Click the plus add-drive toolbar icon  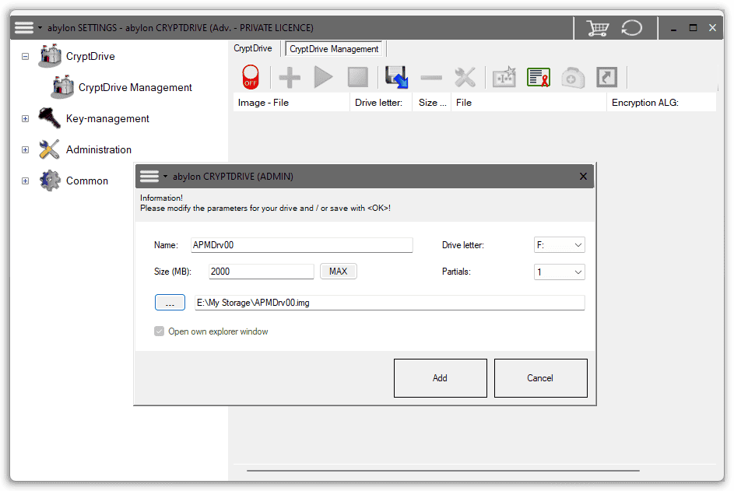click(290, 77)
